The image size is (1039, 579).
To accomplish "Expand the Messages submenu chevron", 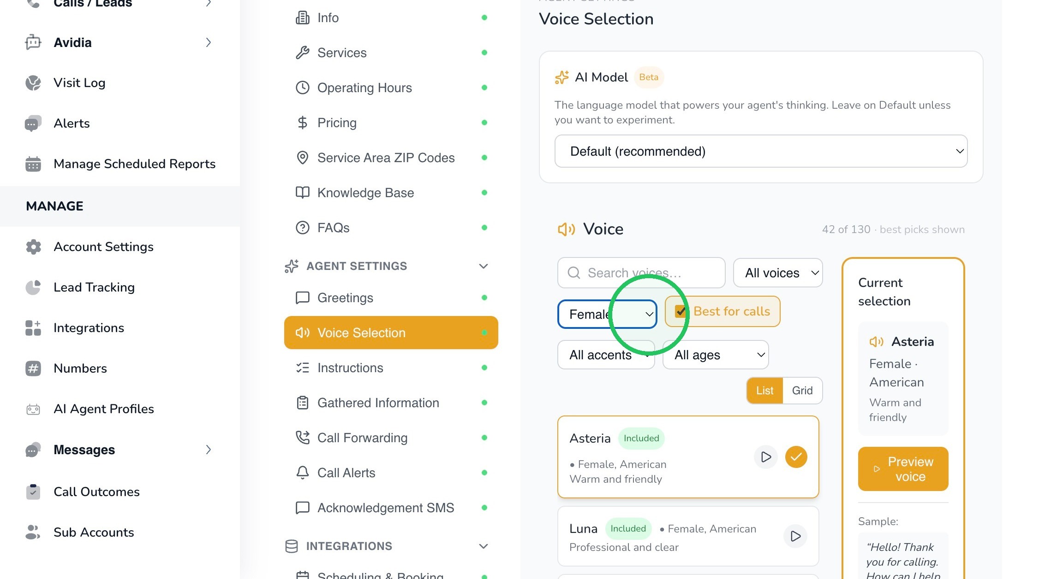I will point(209,450).
